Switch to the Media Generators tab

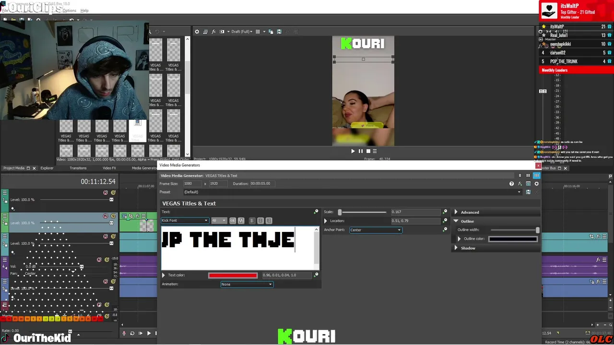pos(144,168)
